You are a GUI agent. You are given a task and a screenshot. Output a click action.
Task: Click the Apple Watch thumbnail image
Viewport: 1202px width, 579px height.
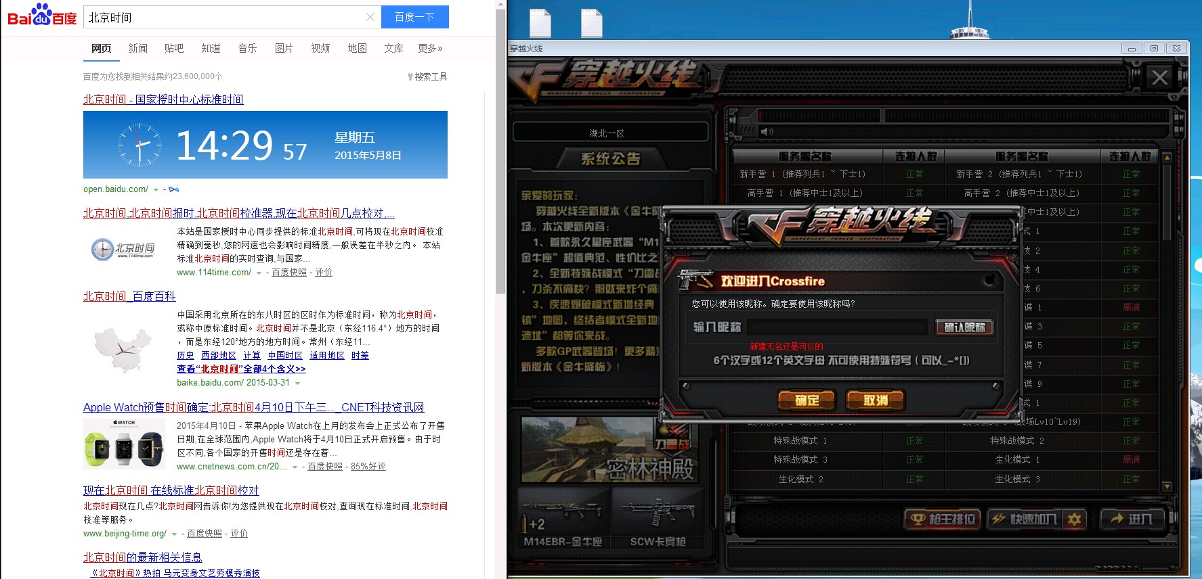(124, 444)
